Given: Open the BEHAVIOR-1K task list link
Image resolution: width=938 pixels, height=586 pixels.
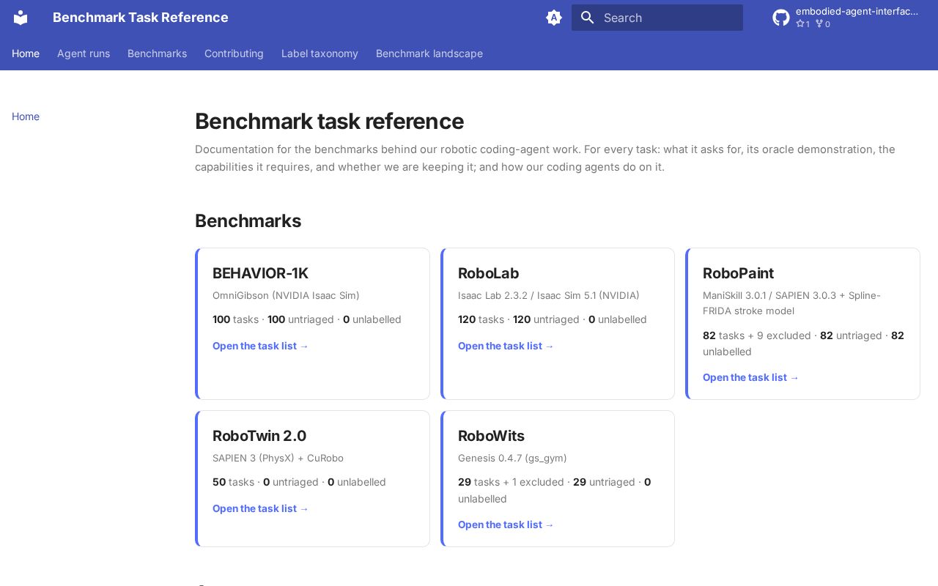Looking at the screenshot, I should click(x=261, y=346).
